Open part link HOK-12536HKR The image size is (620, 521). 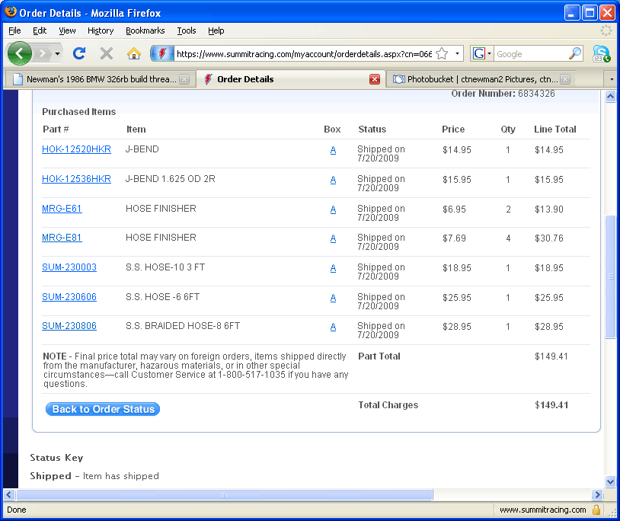76,179
